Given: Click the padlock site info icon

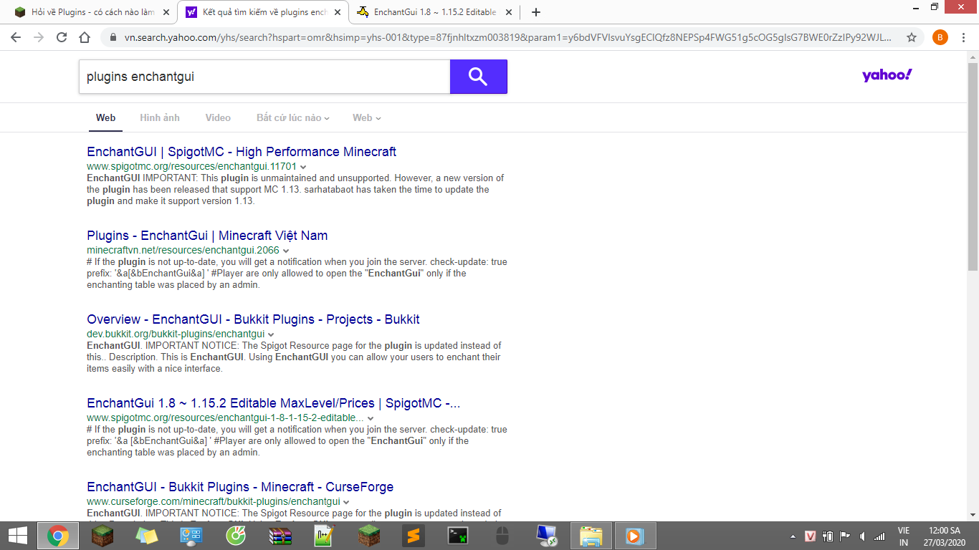Looking at the screenshot, I should (113, 37).
